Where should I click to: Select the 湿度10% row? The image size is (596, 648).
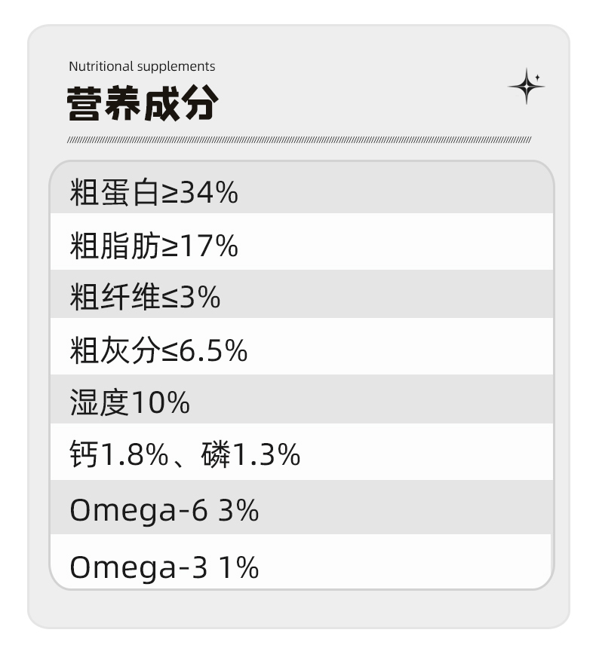point(302,399)
